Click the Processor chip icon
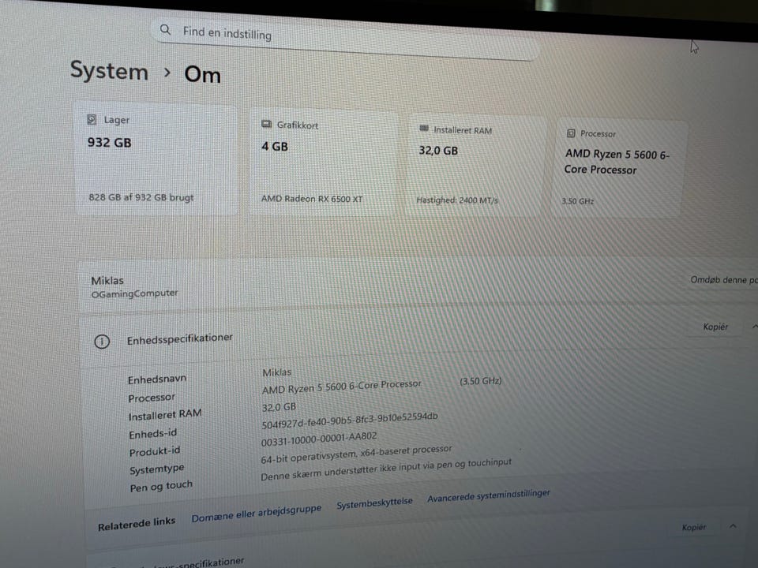Screen dimensions: 758x568 571,133
